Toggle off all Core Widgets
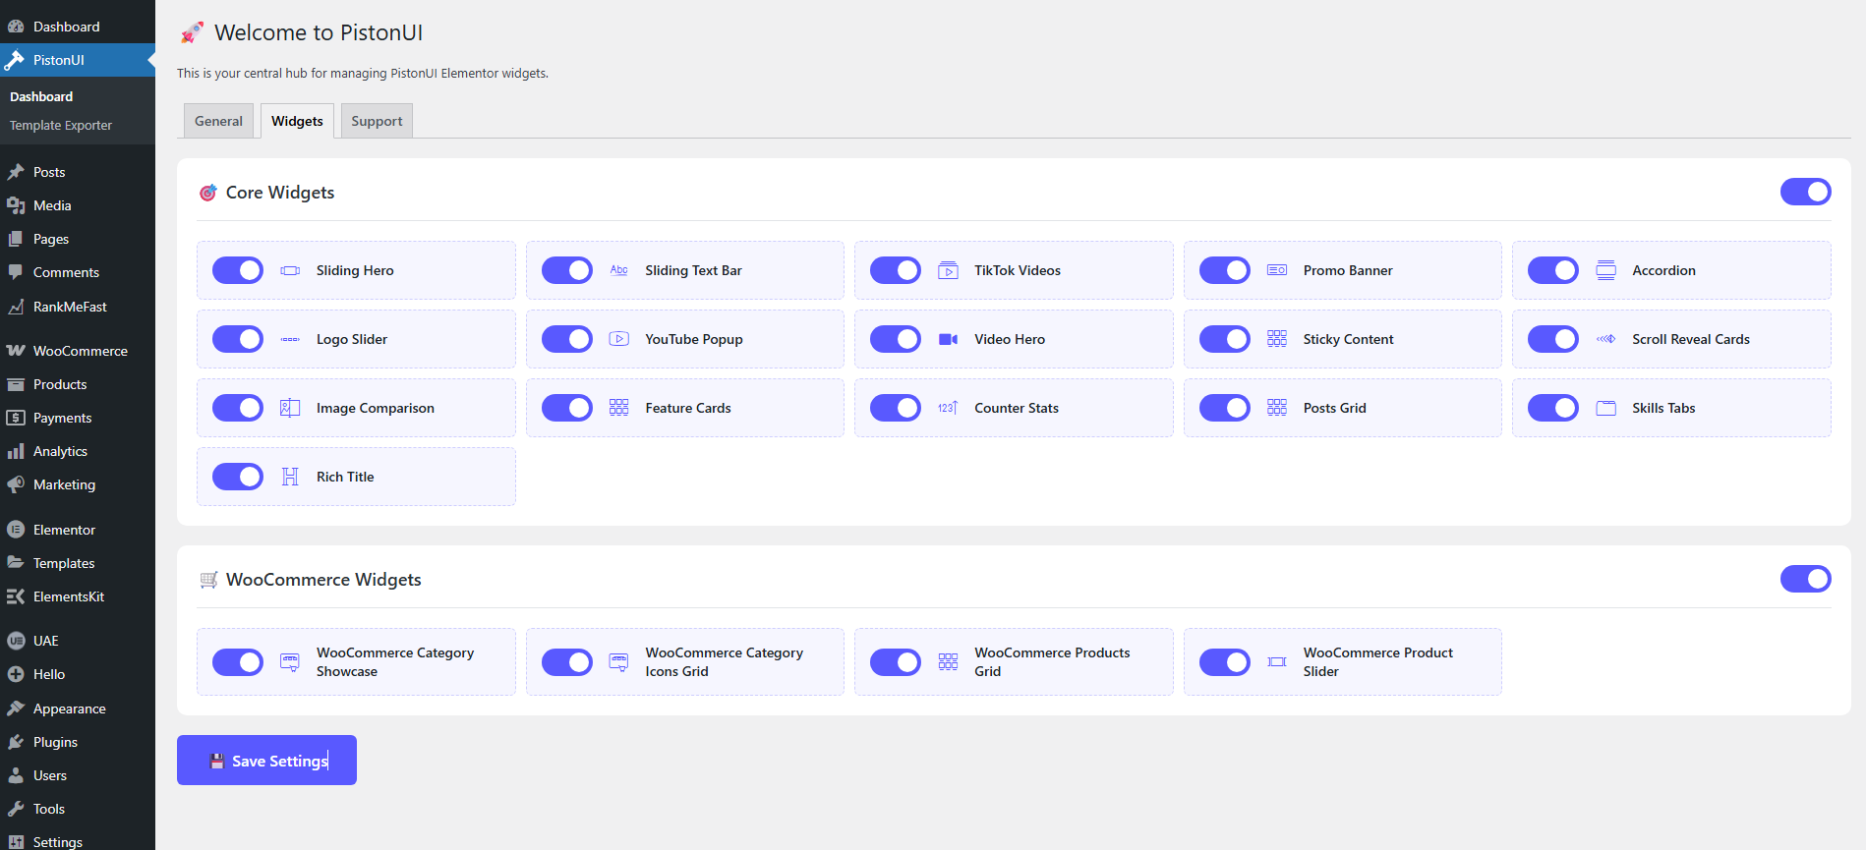Image resolution: width=1866 pixels, height=850 pixels. pos(1805,192)
